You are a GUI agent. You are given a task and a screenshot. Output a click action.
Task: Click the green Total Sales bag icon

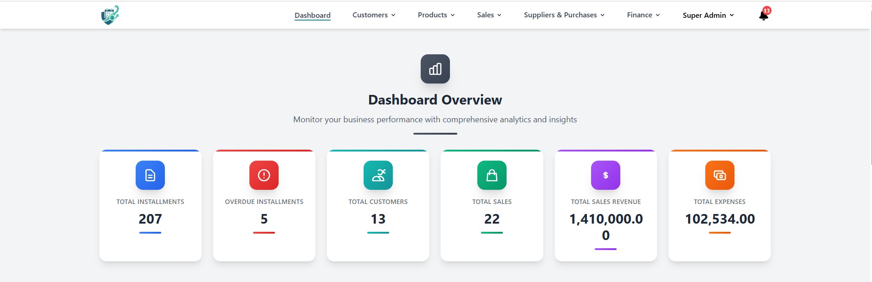point(491,175)
